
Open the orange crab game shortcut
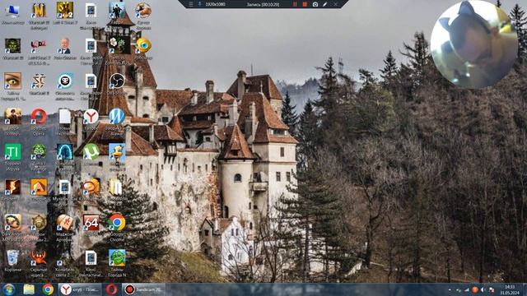39,257
